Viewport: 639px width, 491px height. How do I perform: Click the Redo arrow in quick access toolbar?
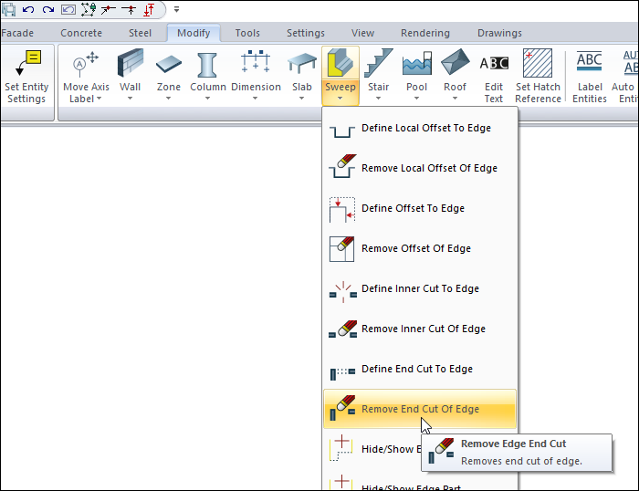tap(47, 10)
